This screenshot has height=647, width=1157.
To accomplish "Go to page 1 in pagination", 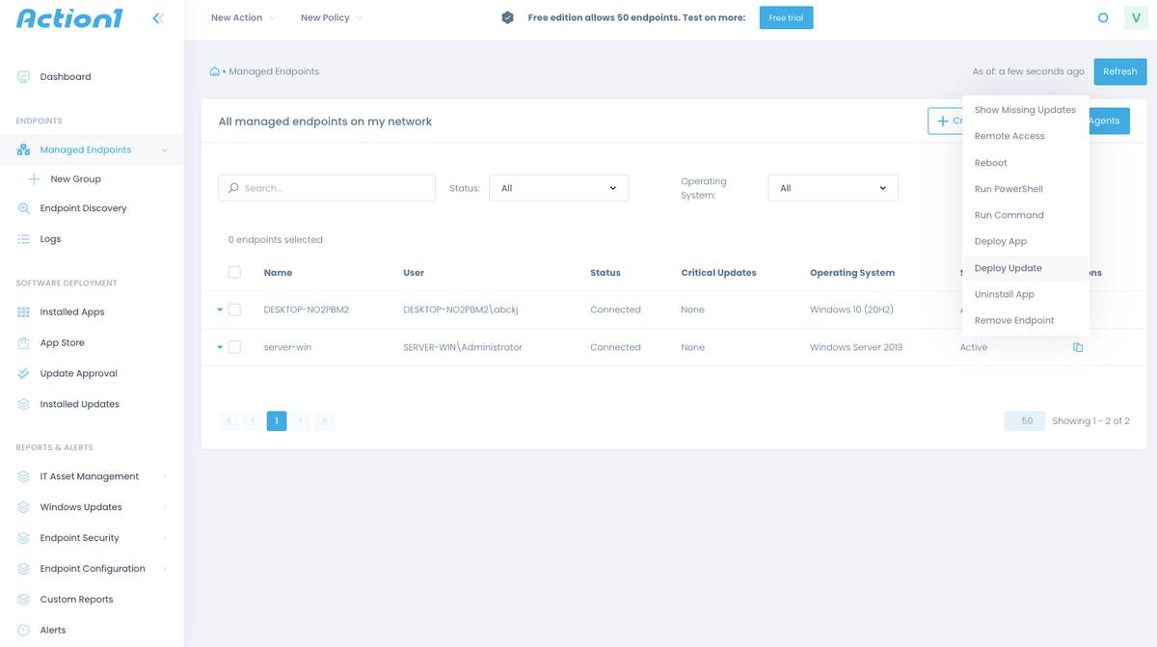I will pos(277,421).
